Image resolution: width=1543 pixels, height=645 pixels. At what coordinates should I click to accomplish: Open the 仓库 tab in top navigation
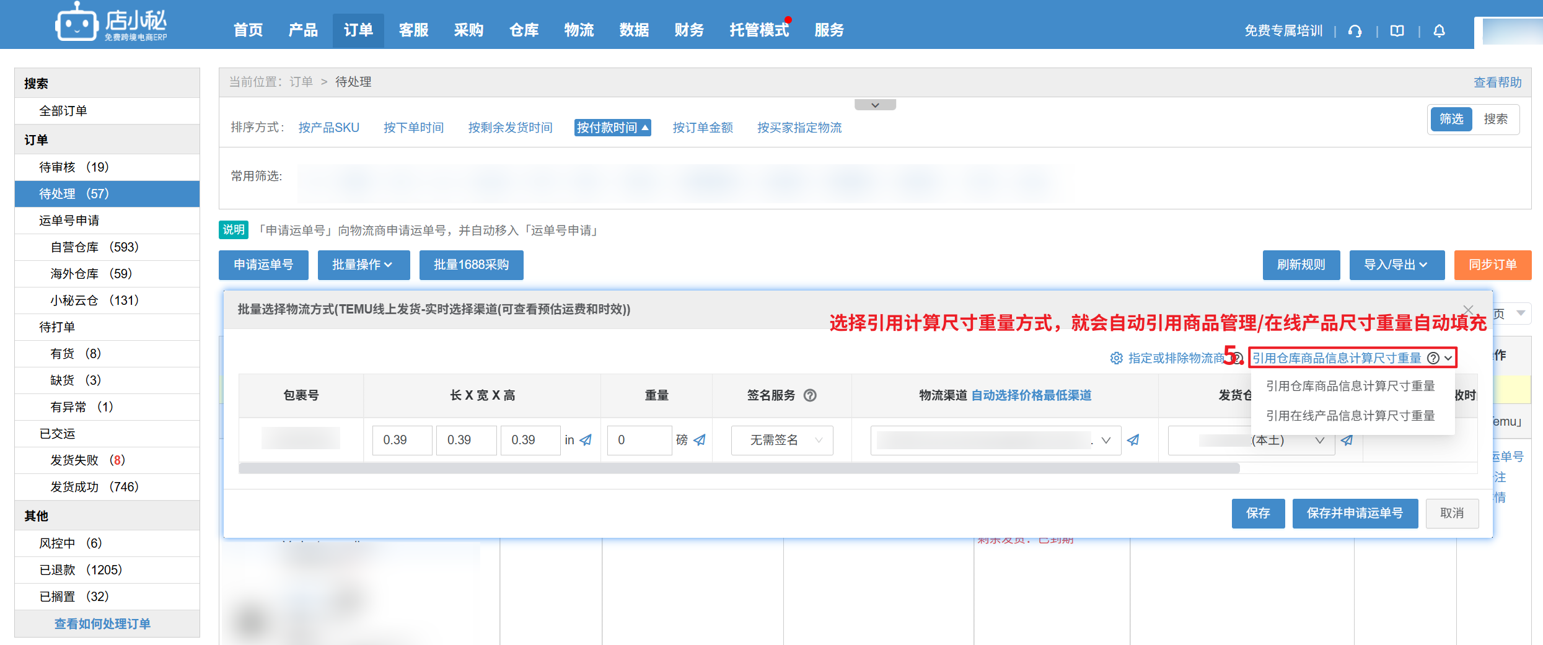524,30
